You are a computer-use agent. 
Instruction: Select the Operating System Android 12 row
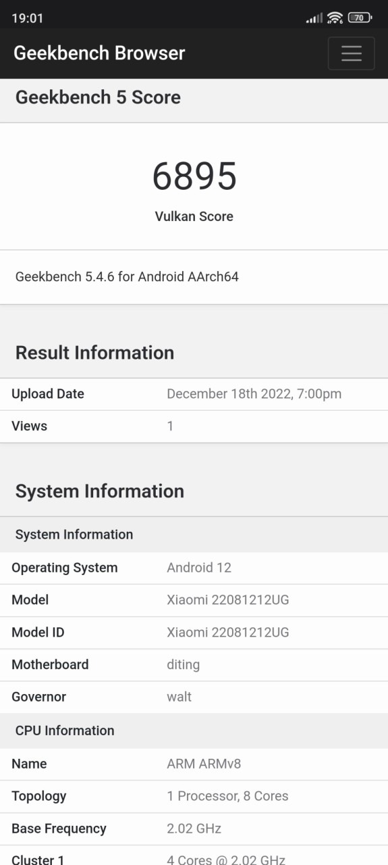click(194, 568)
